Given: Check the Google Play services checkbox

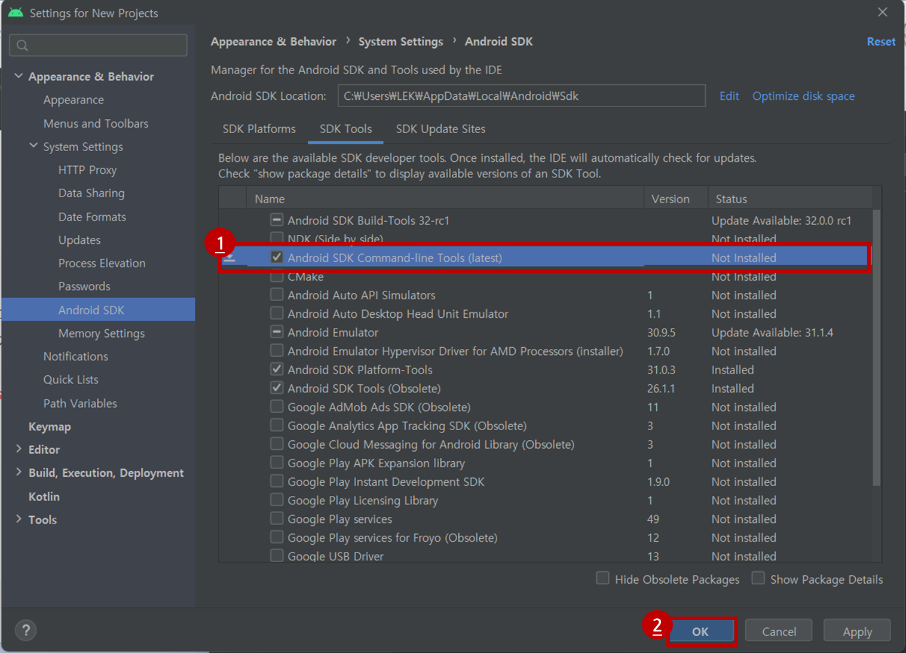Looking at the screenshot, I should coord(277,518).
